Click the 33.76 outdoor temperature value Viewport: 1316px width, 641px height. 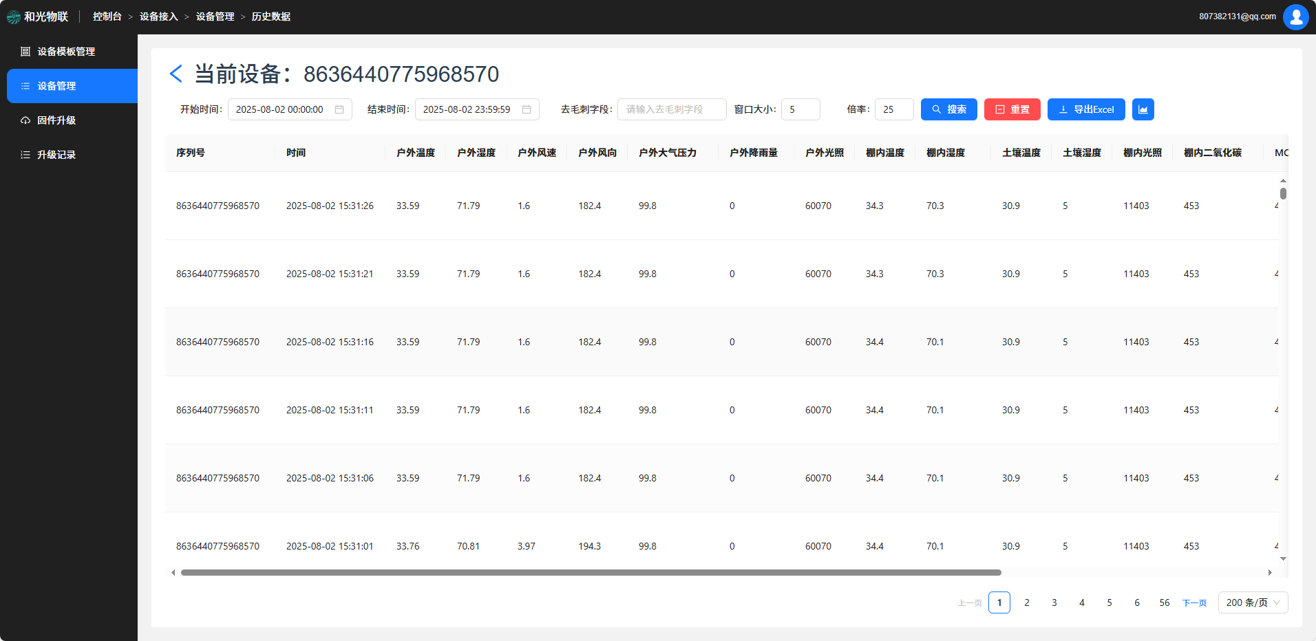(x=408, y=546)
